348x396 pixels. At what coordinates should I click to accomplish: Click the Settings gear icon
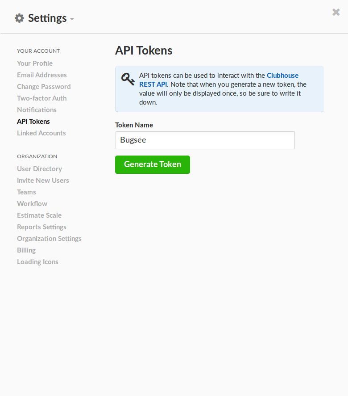19,17
